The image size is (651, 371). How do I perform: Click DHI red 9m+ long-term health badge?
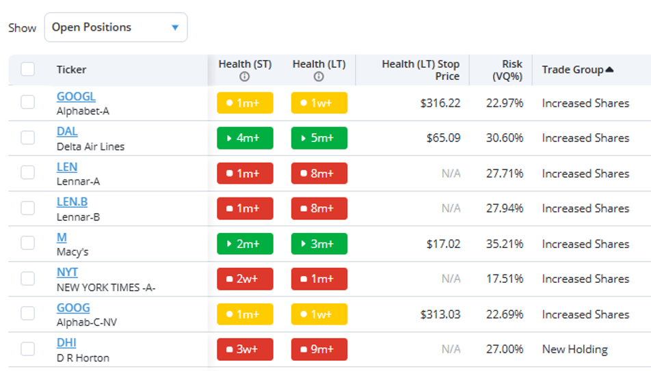(x=319, y=349)
